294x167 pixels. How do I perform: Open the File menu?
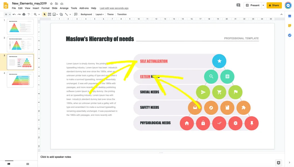[x=14, y=8]
